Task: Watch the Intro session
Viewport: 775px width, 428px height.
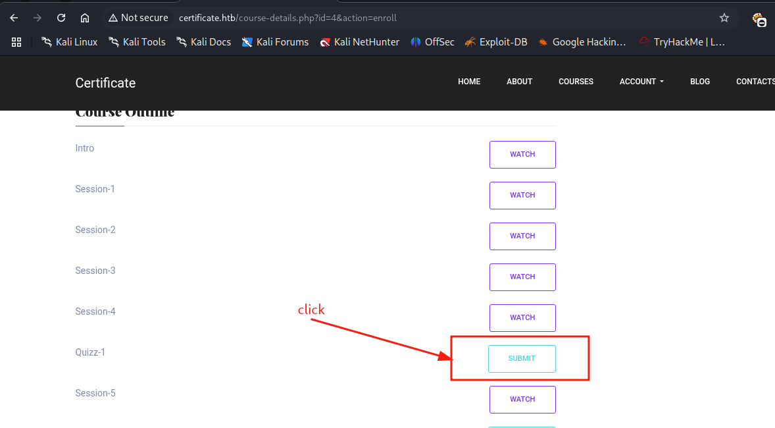Action: 522,155
